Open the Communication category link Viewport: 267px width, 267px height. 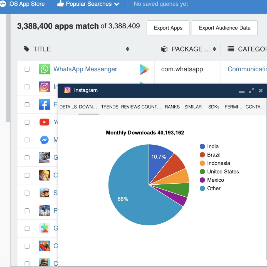point(247,69)
